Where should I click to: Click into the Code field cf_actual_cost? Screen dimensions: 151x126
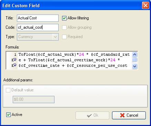pyautogui.click(x=38, y=27)
